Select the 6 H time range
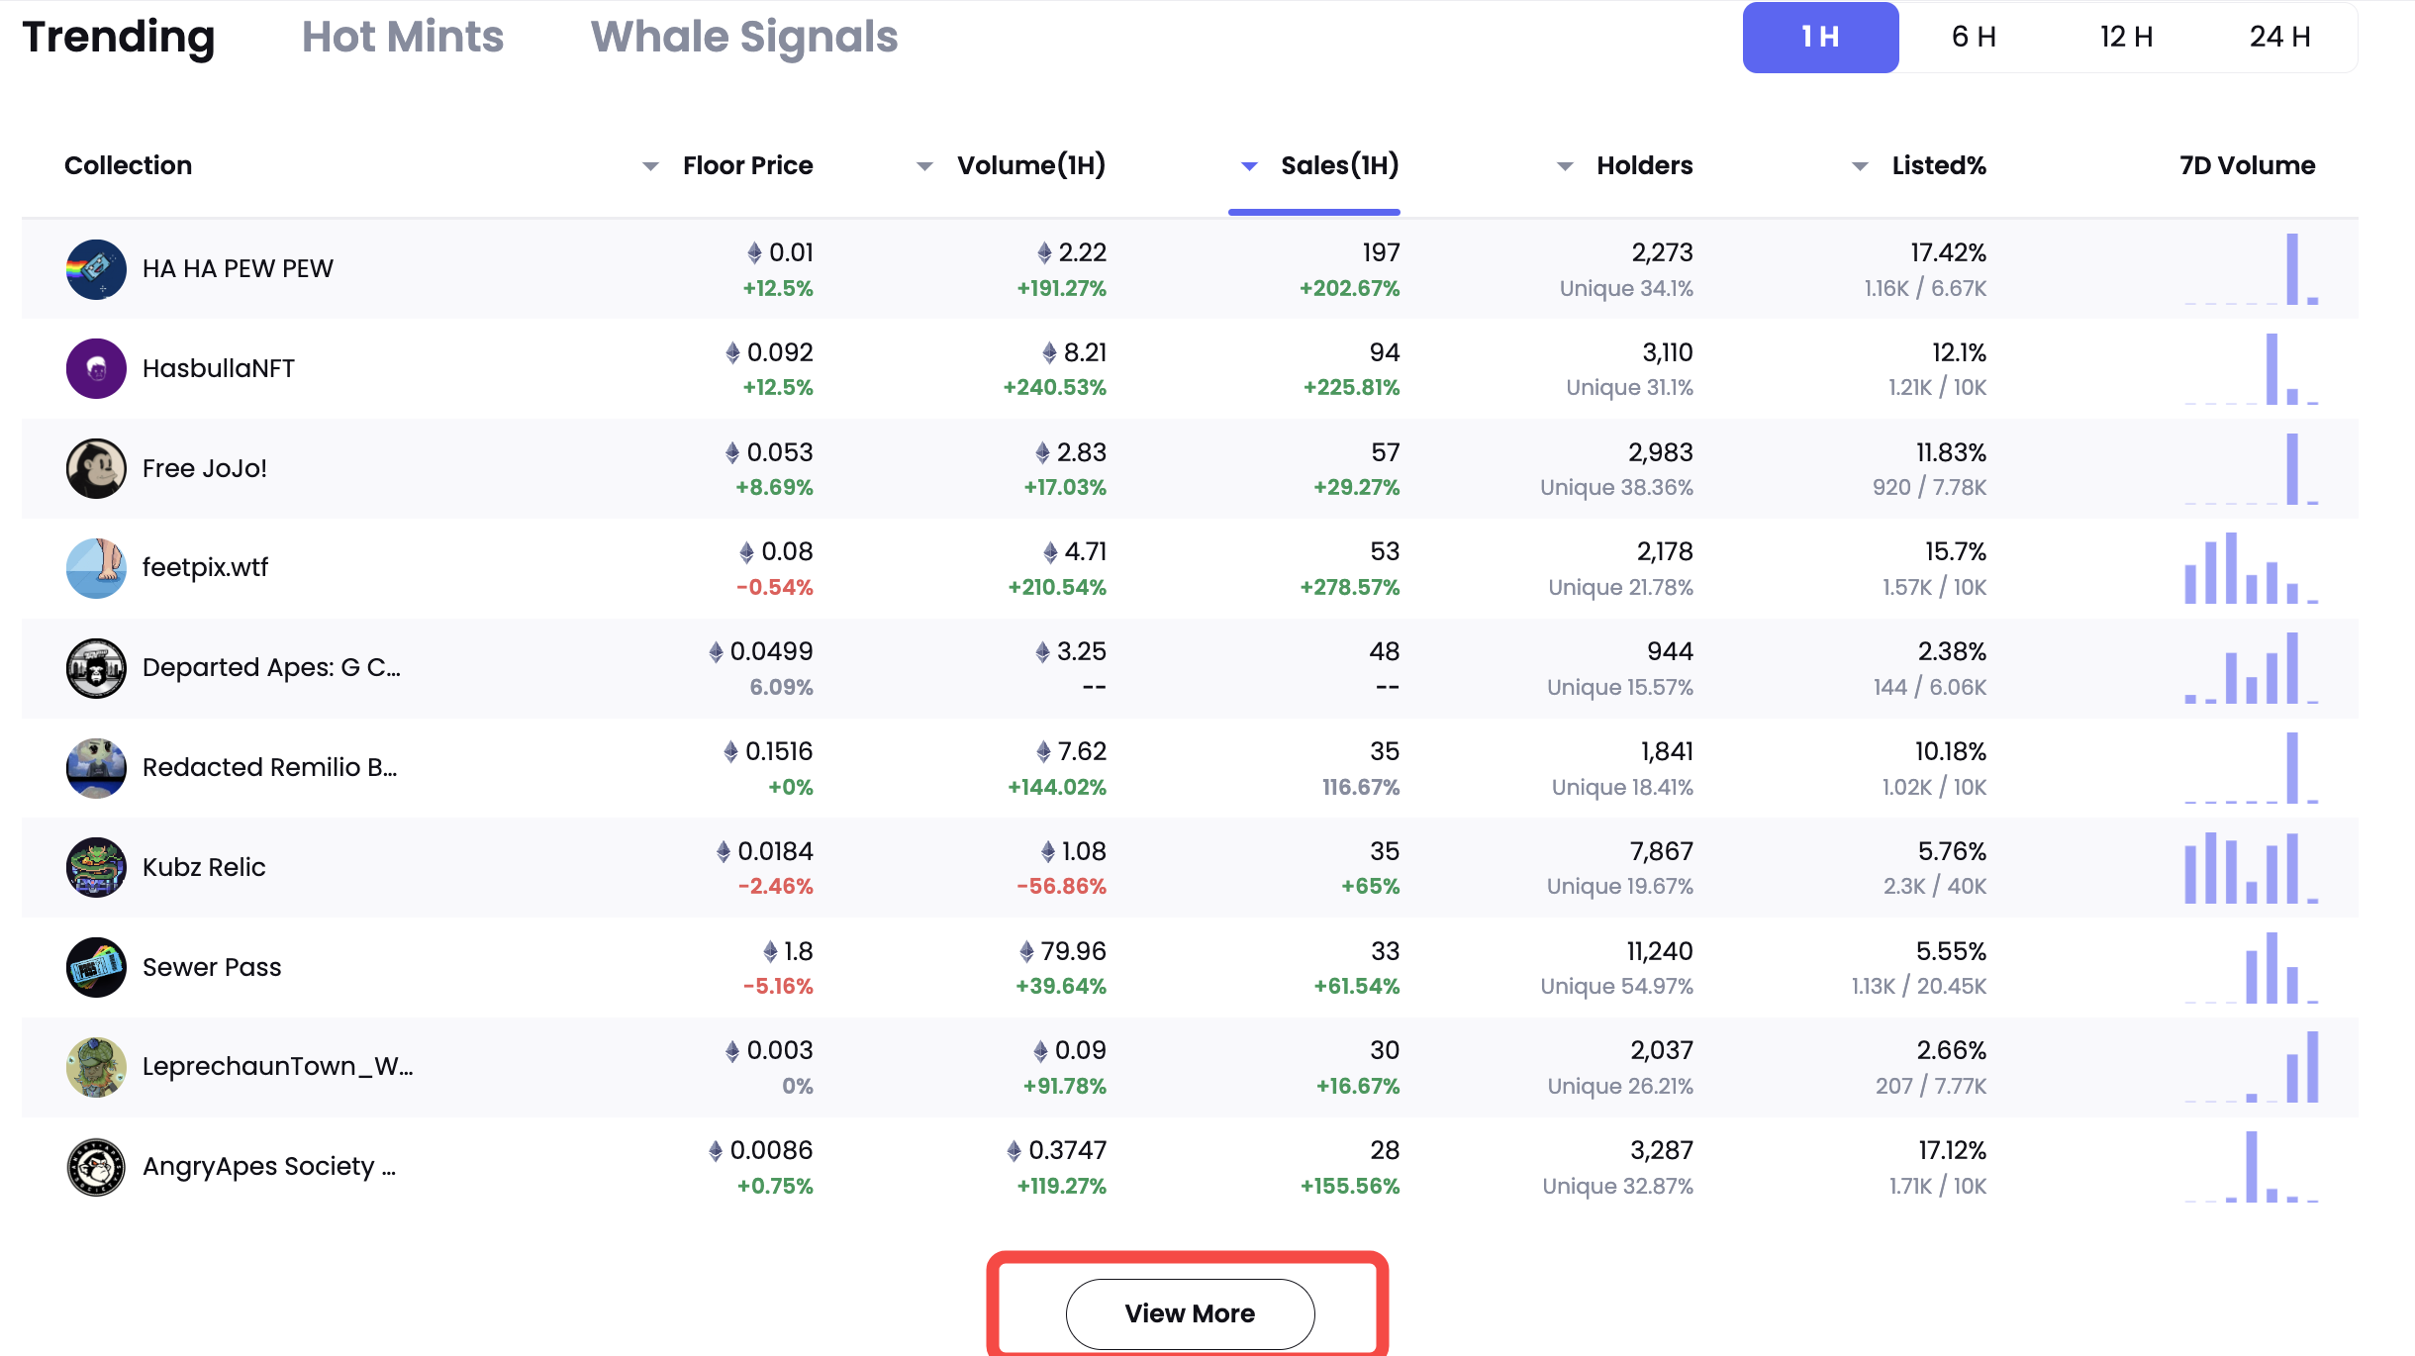This screenshot has height=1356, width=2415. pyautogui.click(x=1974, y=38)
